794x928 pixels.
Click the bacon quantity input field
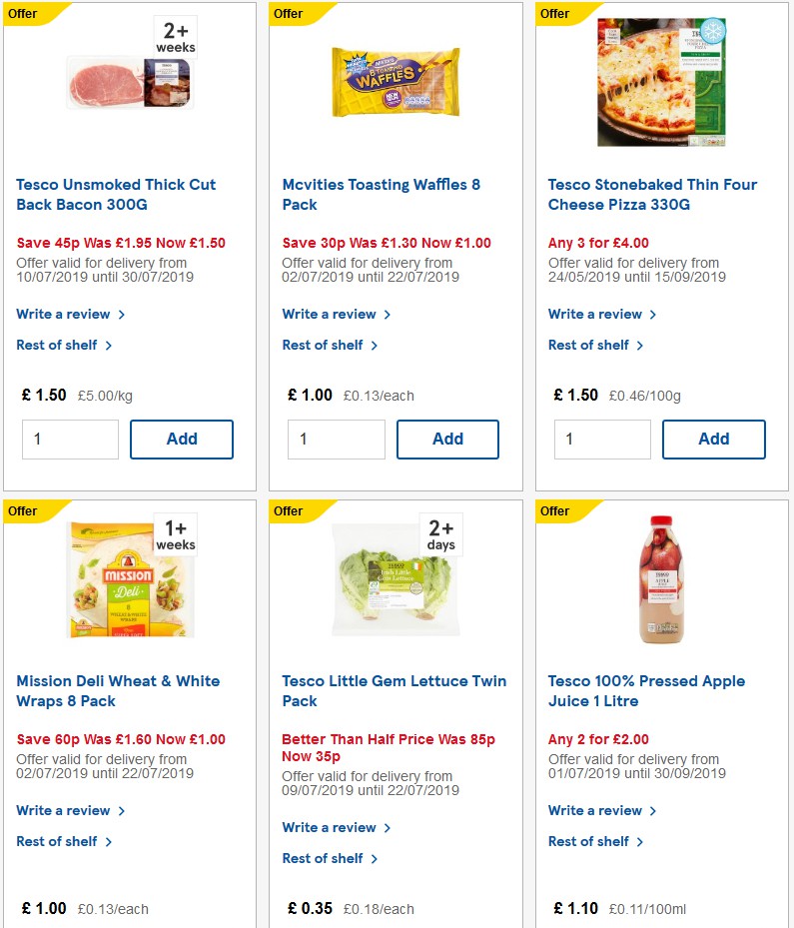pos(70,439)
